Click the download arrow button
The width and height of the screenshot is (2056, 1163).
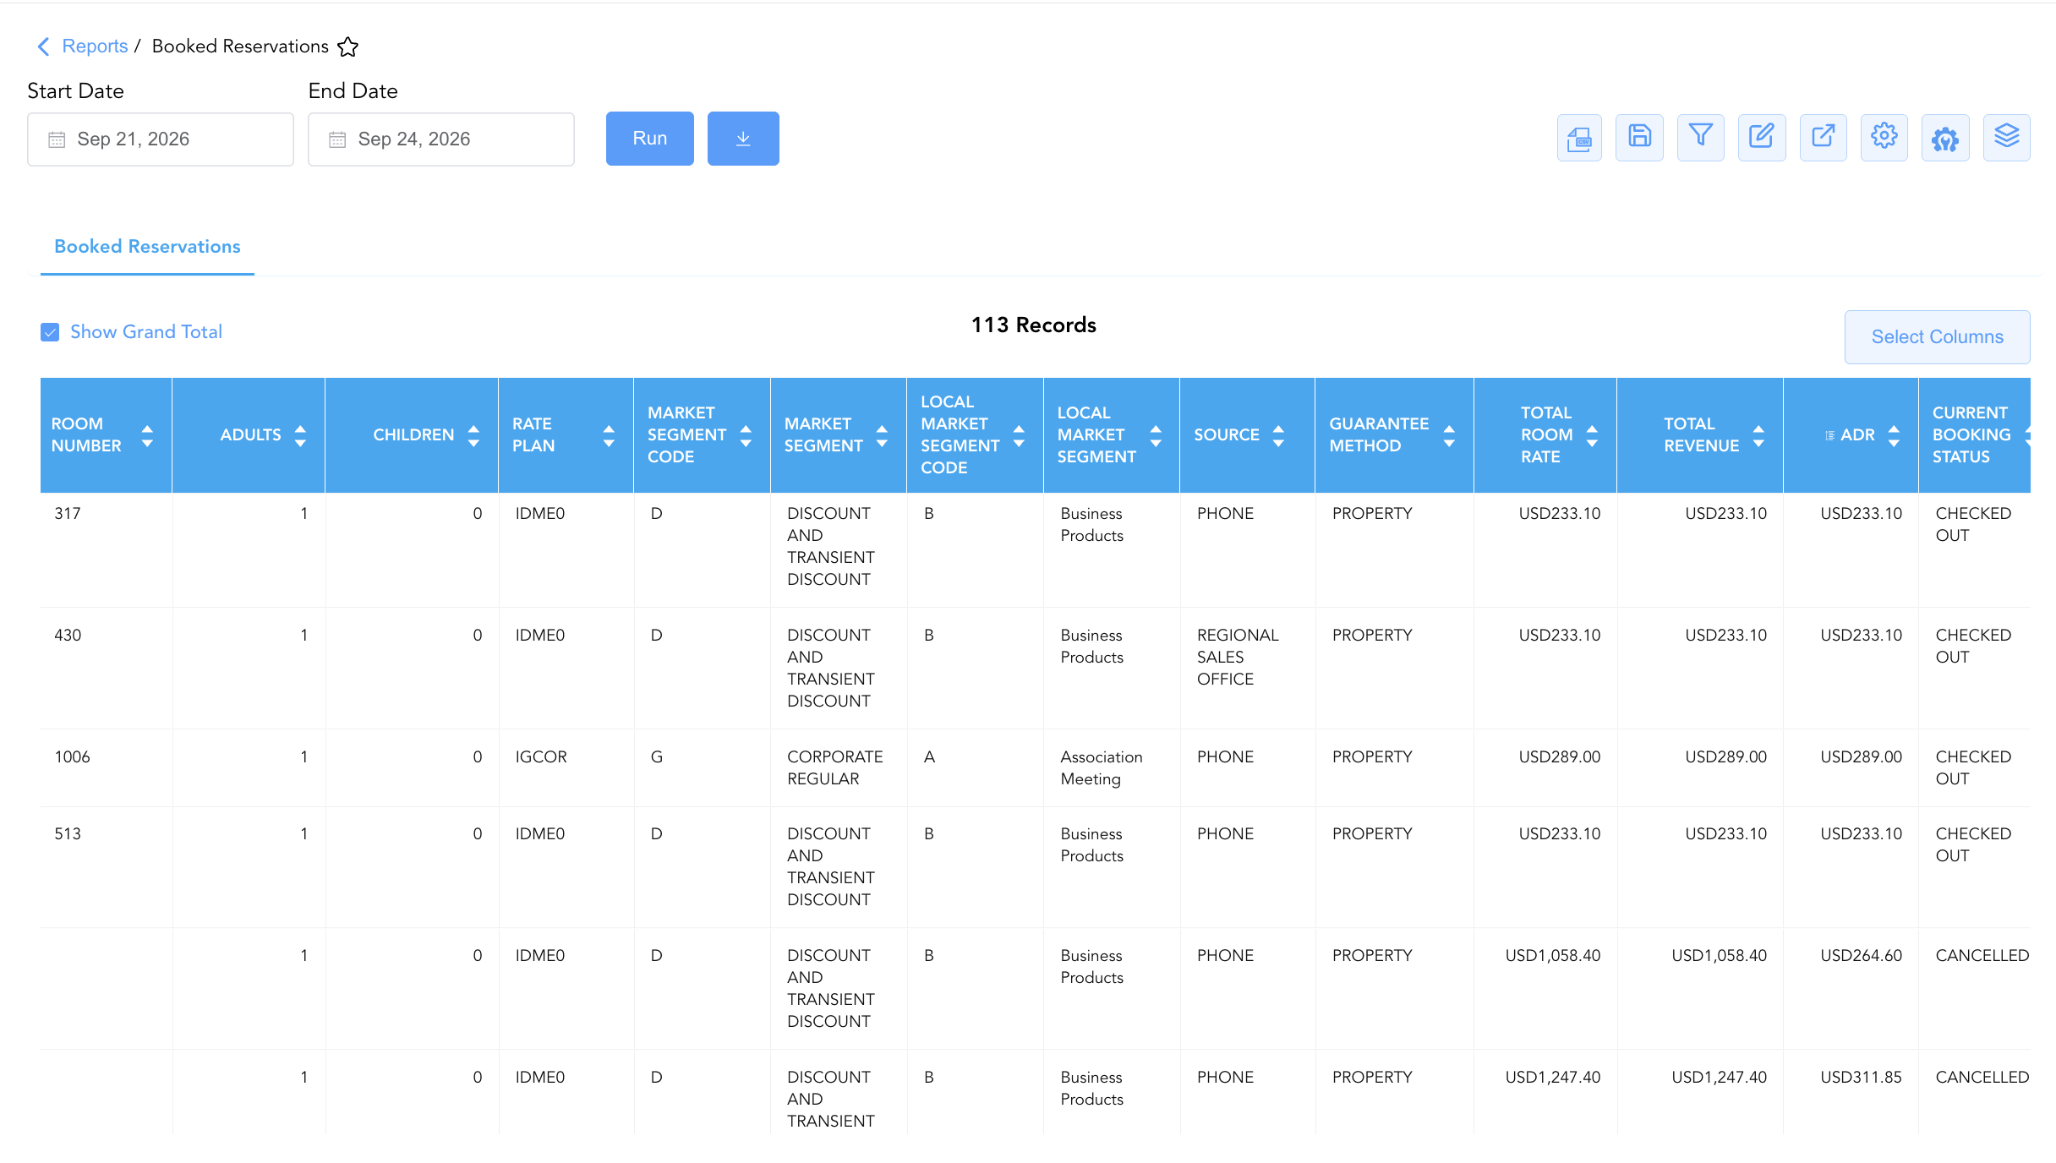743,139
